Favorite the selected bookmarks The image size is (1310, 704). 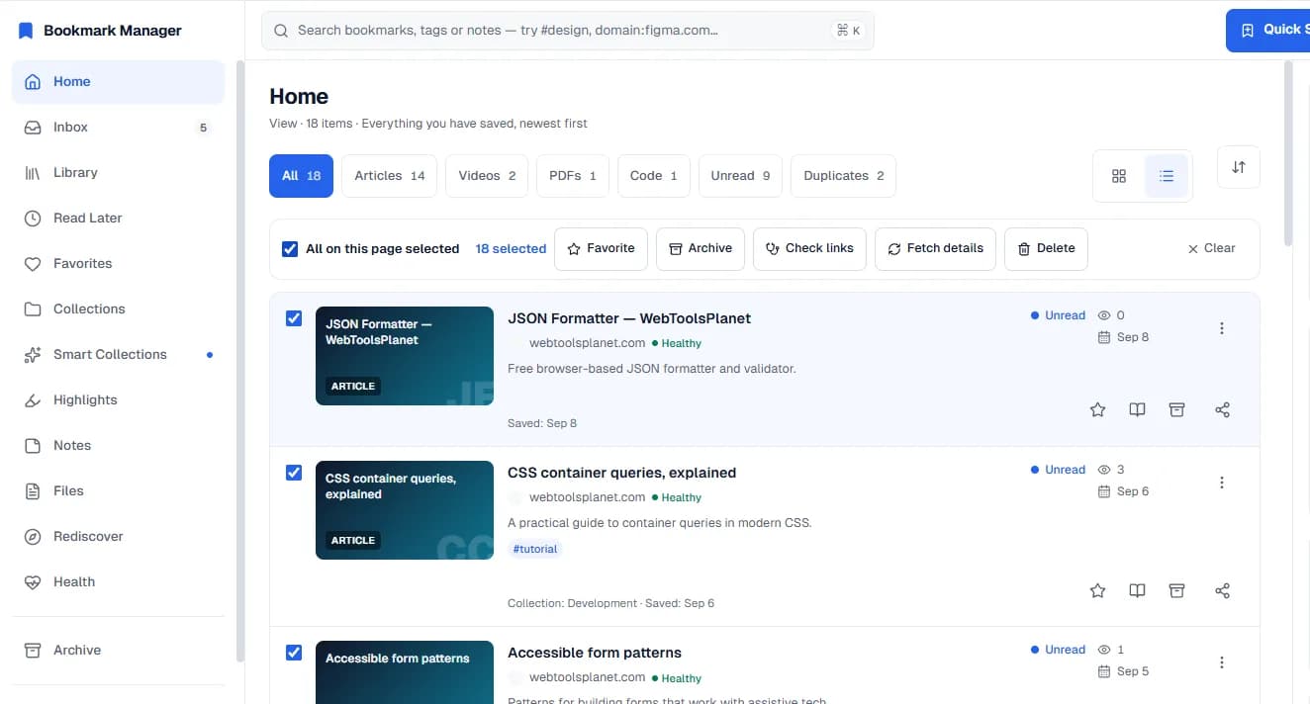[x=601, y=249]
